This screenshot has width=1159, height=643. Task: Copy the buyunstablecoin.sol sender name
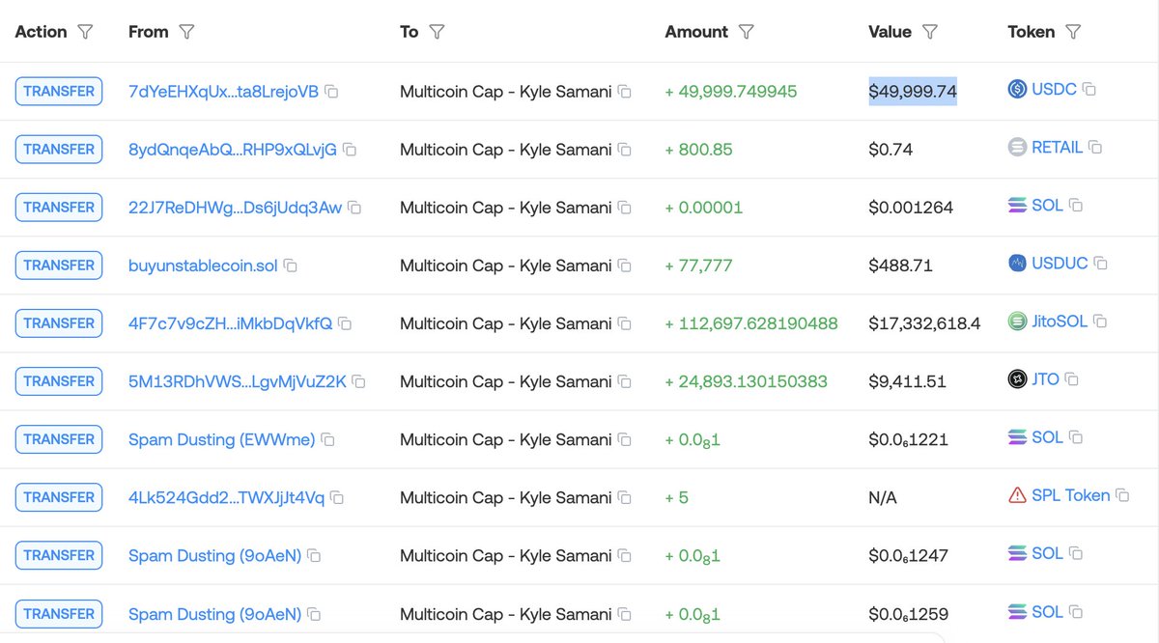[x=290, y=266]
